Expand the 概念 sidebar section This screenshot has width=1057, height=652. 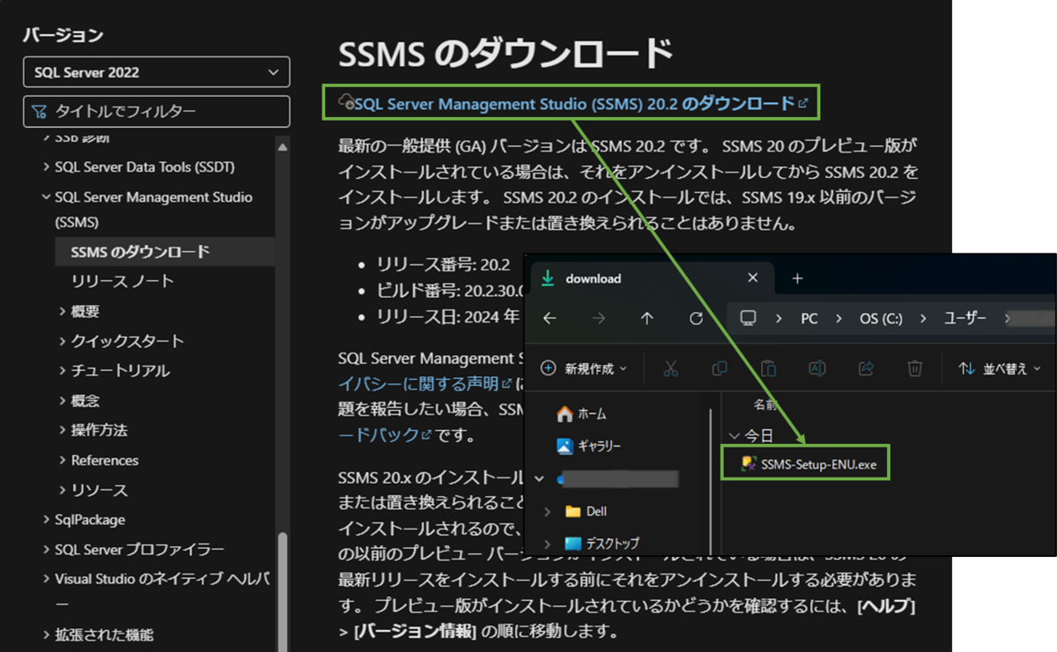pyautogui.click(x=63, y=401)
